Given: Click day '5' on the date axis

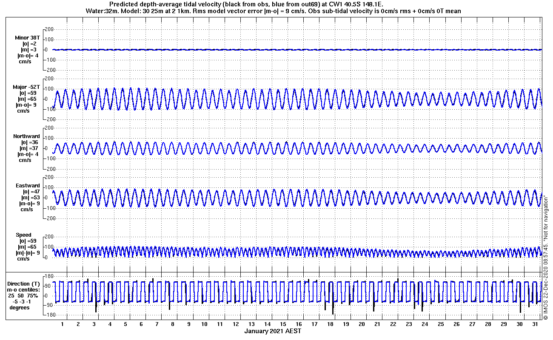Looking at the screenshot, I should pos(125,324).
